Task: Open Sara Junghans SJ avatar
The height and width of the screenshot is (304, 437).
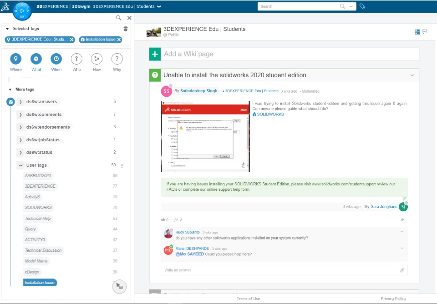Action: tap(403, 207)
